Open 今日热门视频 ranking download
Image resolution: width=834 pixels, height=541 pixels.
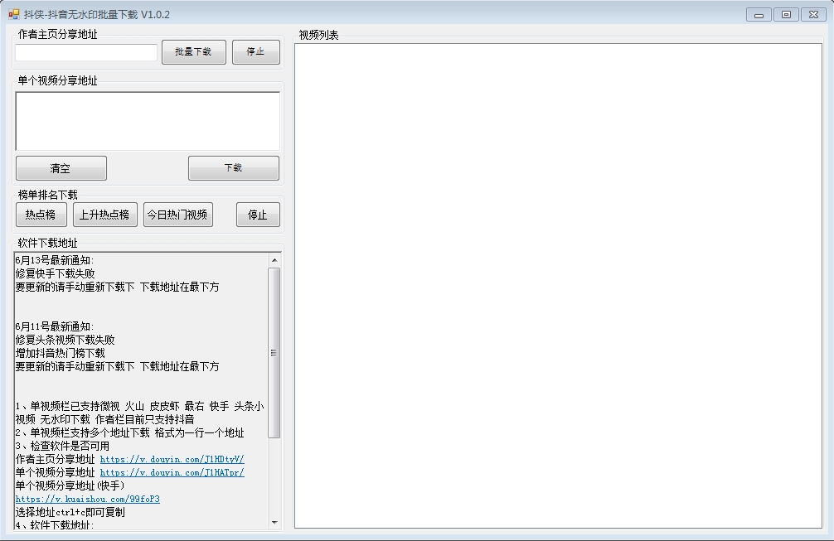pos(177,215)
